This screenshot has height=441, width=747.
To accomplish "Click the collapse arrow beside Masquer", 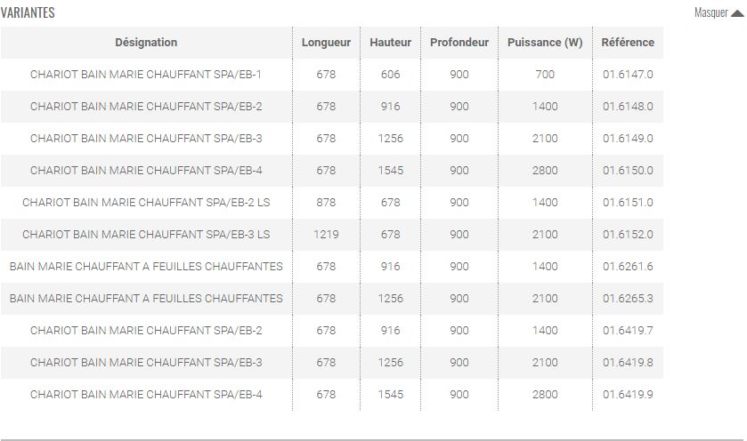I will (737, 12).
